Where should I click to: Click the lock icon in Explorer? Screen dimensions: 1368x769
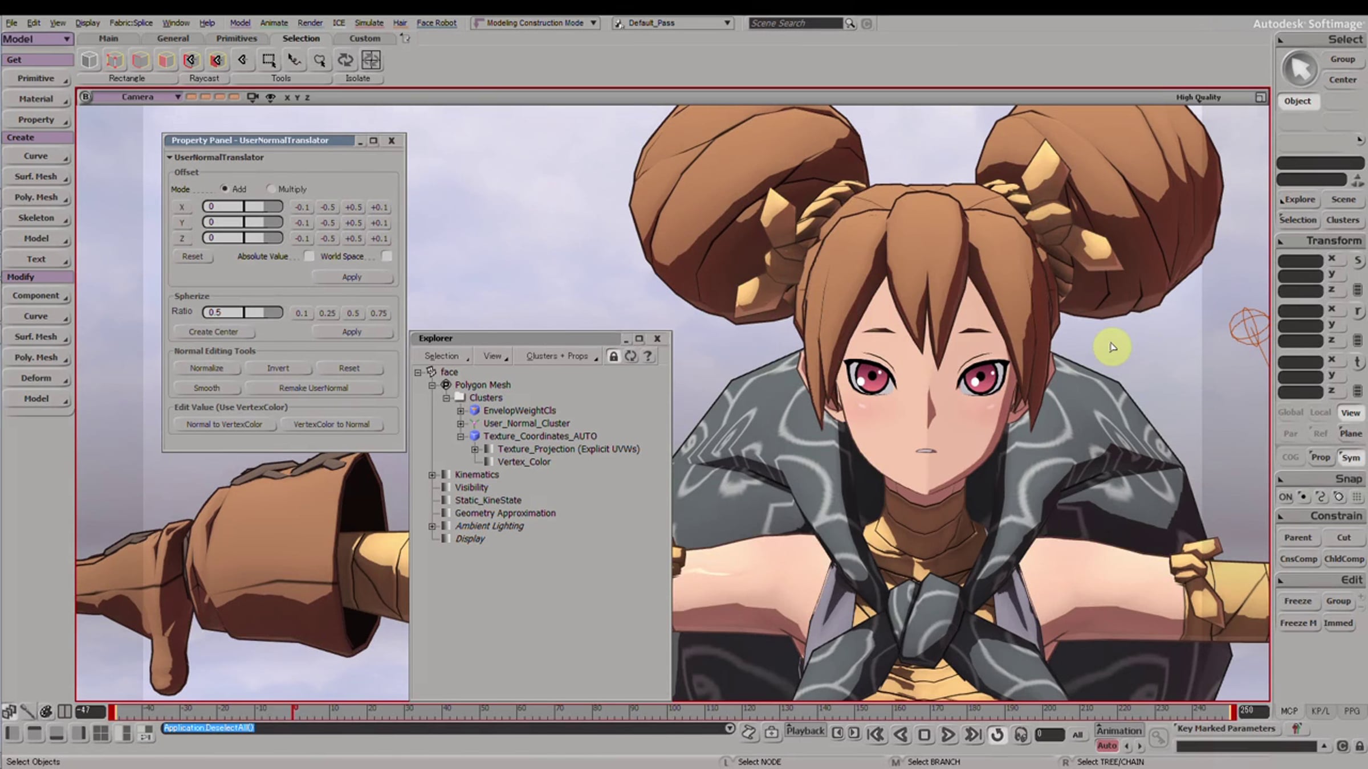[x=613, y=356]
